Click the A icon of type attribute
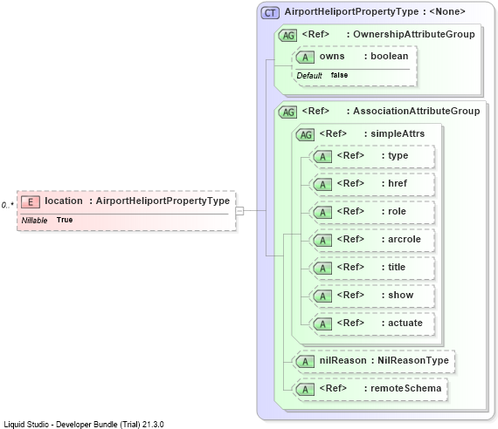498x429 pixels. coord(322,157)
